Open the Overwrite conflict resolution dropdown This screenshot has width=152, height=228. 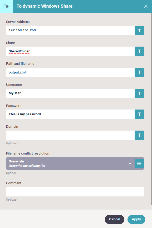pyautogui.click(x=70, y=163)
